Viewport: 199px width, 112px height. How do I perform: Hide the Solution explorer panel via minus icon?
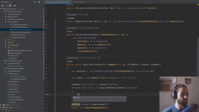point(43,2)
